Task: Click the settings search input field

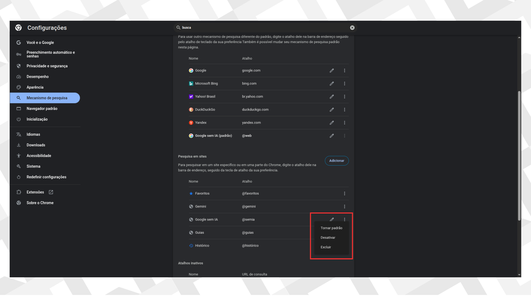Action: click(x=264, y=28)
